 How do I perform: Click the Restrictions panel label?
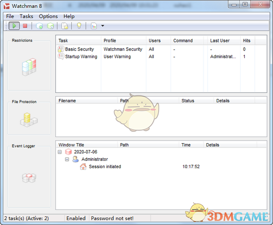click(x=22, y=40)
